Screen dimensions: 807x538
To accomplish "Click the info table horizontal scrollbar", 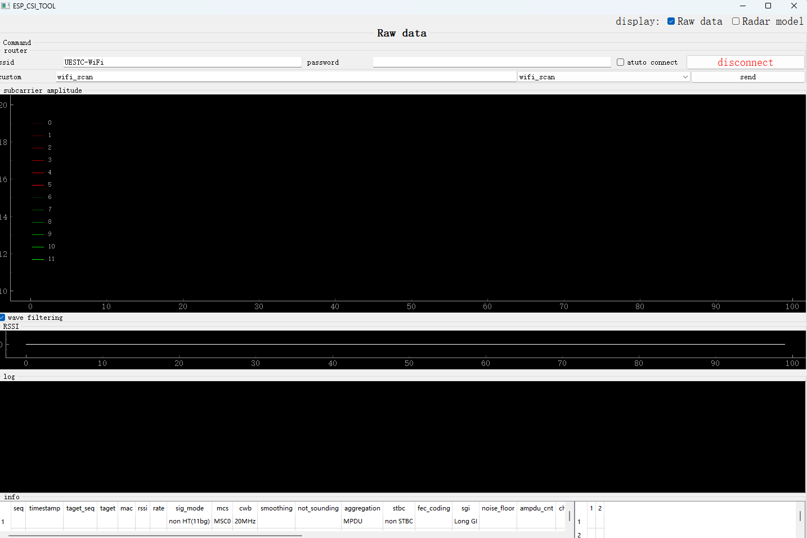I will click(x=155, y=536).
